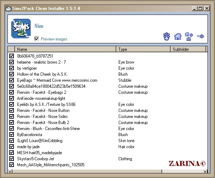Toggle the Preview images checkbox
The height and width of the screenshot is (178, 215).
(x=37, y=39)
